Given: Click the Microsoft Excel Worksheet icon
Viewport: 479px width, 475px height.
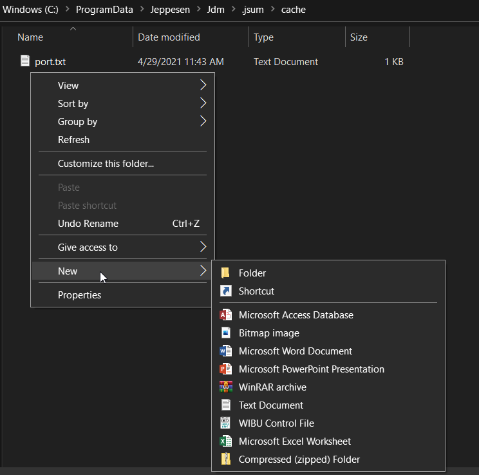Looking at the screenshot, I should coord(225,441).
